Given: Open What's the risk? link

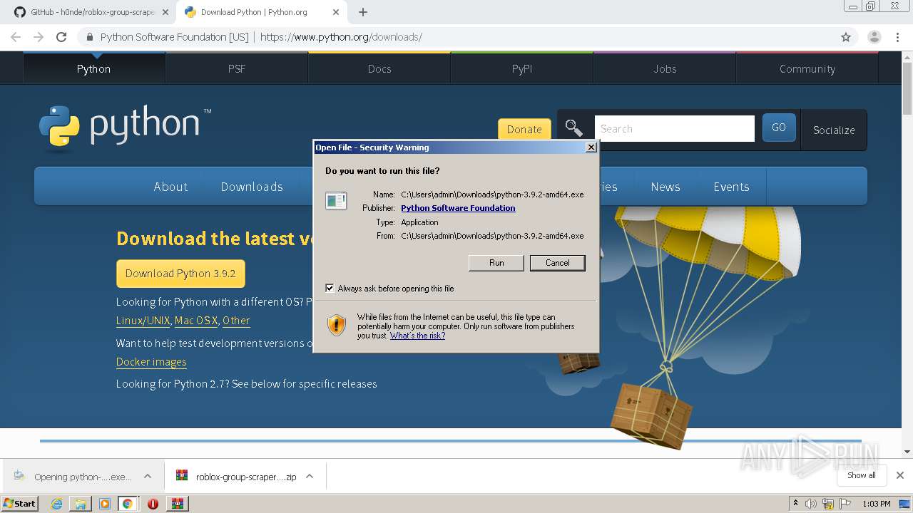Looking at the screenshot, I should click(417, 336).
